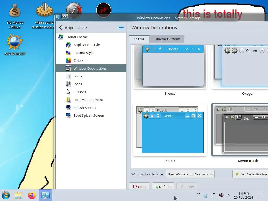Image resolution: width=268 pixels, height=201 pixels.
Task: Open Plasma Style settings
Action: coord(91,53)
